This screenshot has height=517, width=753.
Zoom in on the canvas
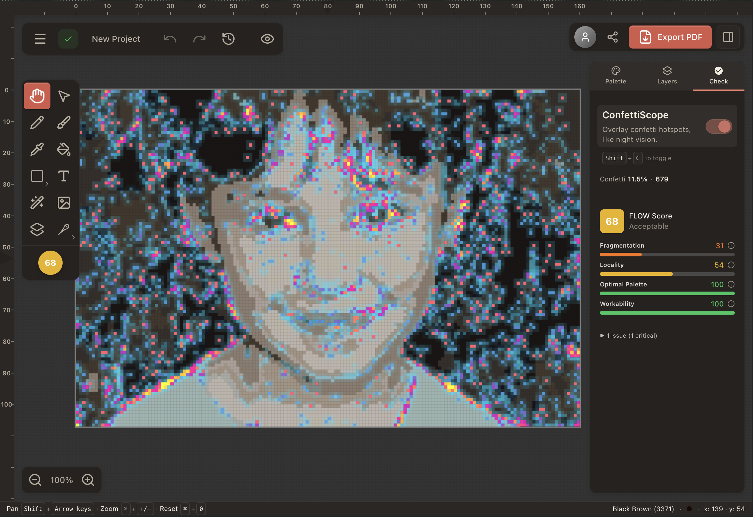pos(88,480)
